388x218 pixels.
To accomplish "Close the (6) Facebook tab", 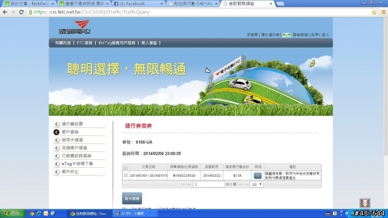I will [x=162, y=4].
